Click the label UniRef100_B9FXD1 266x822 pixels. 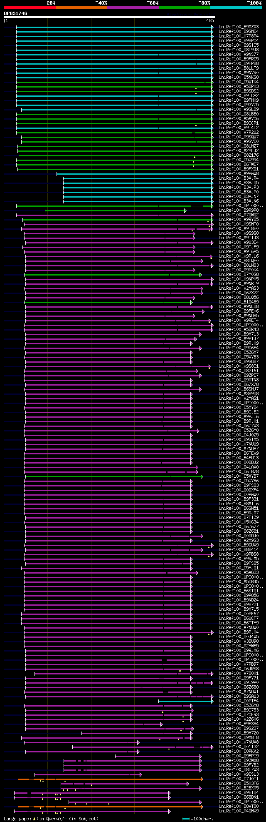pos(239,169)
